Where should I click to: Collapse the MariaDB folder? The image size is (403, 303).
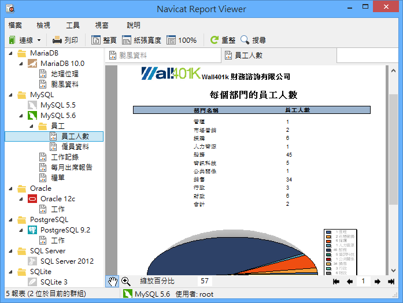[10, 53]
